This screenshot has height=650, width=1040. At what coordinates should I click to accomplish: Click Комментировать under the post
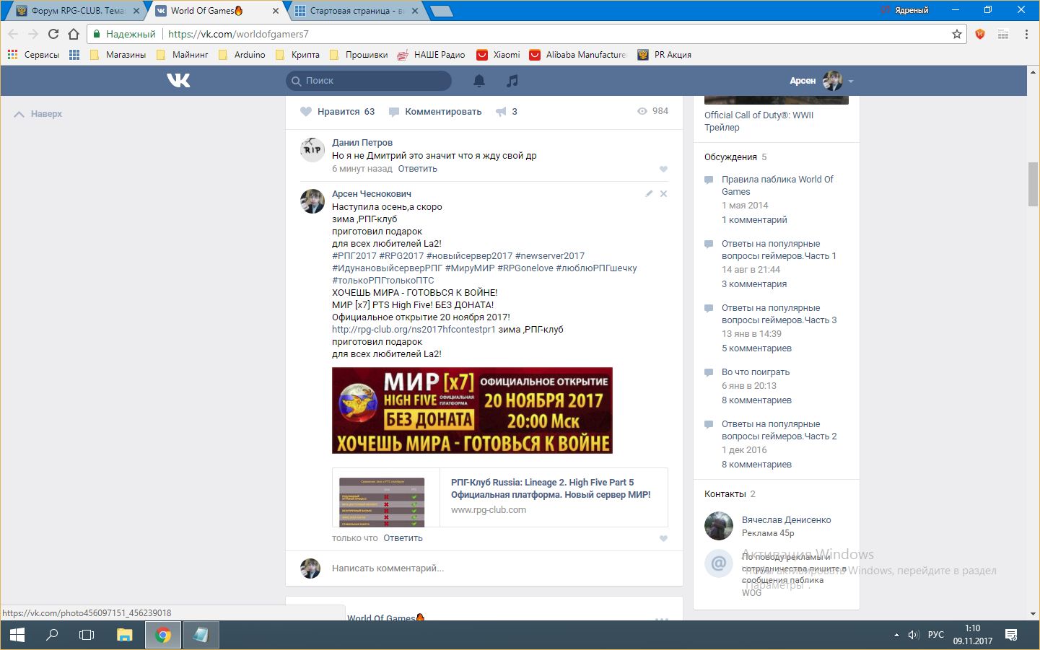[x=435, y=112]
